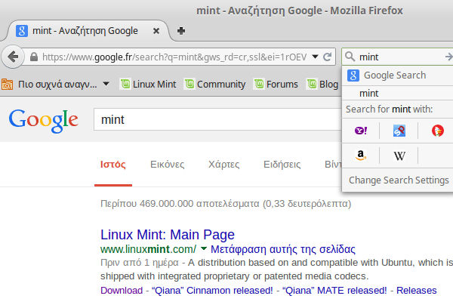
Task: Open the Releases sitelink
Action: point(416,291)
